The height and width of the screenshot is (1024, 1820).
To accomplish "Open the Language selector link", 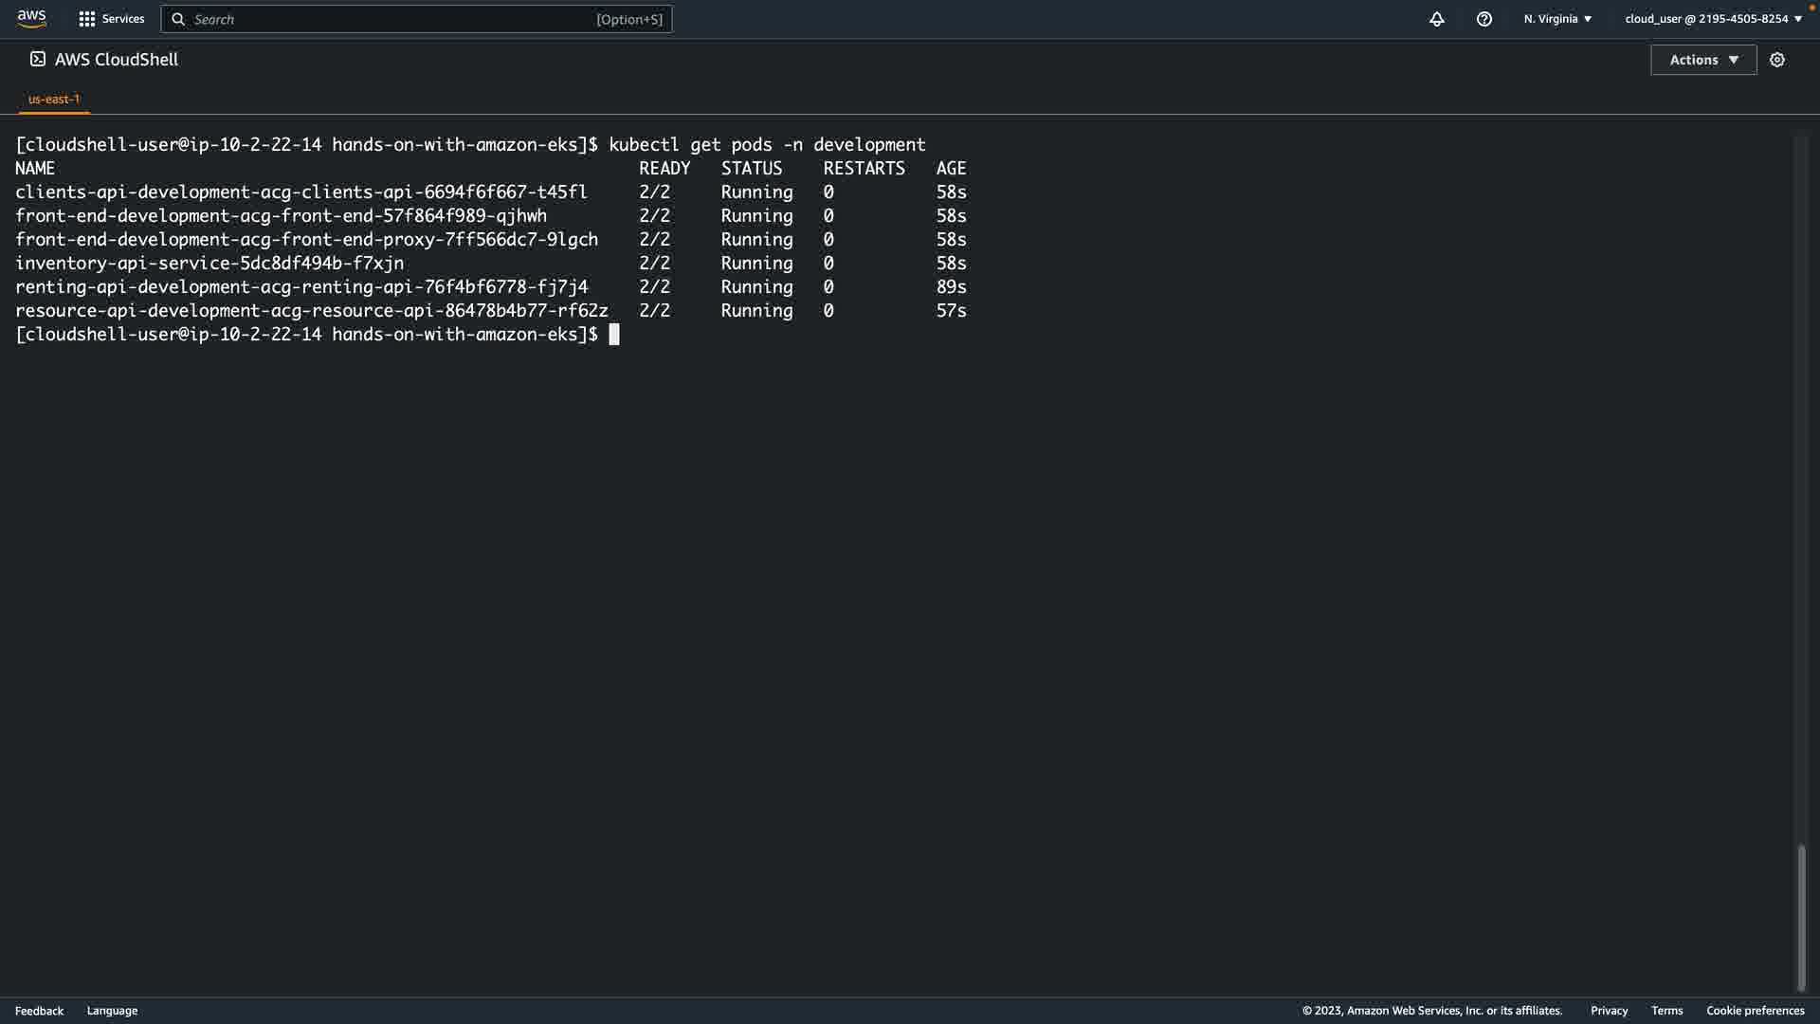I will pyautogui.click(x=112, y=1011).
